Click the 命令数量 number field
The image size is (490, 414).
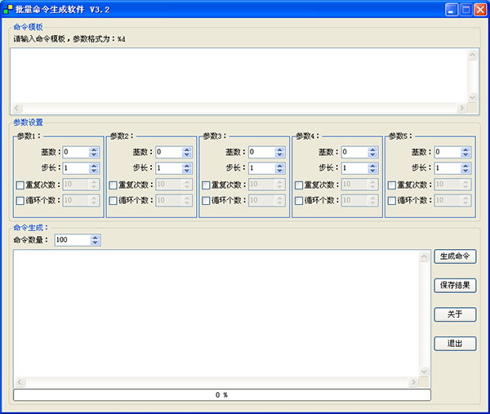pyautogui.click(x=71, y=240)
